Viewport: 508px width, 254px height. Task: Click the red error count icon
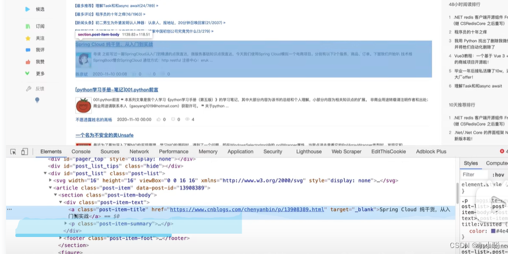(x=502, y=151)
